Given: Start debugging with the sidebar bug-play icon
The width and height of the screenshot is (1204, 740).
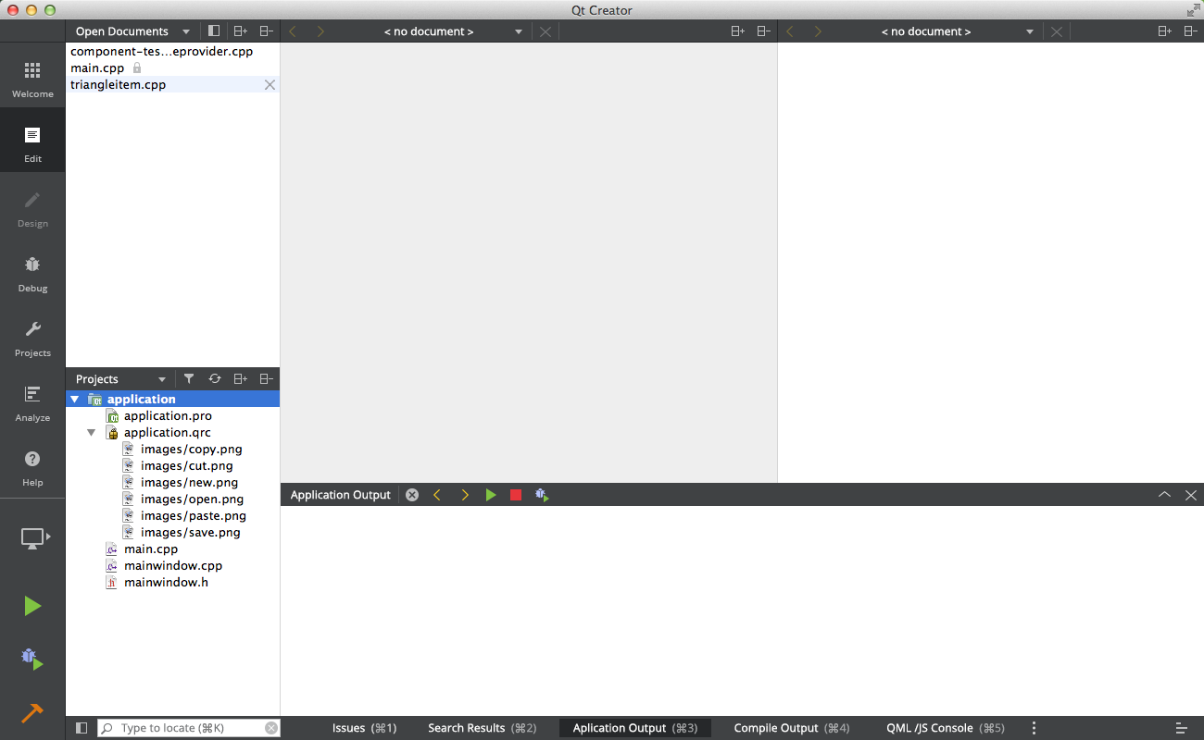Looking at the screenshot, I should click(32, 660).
